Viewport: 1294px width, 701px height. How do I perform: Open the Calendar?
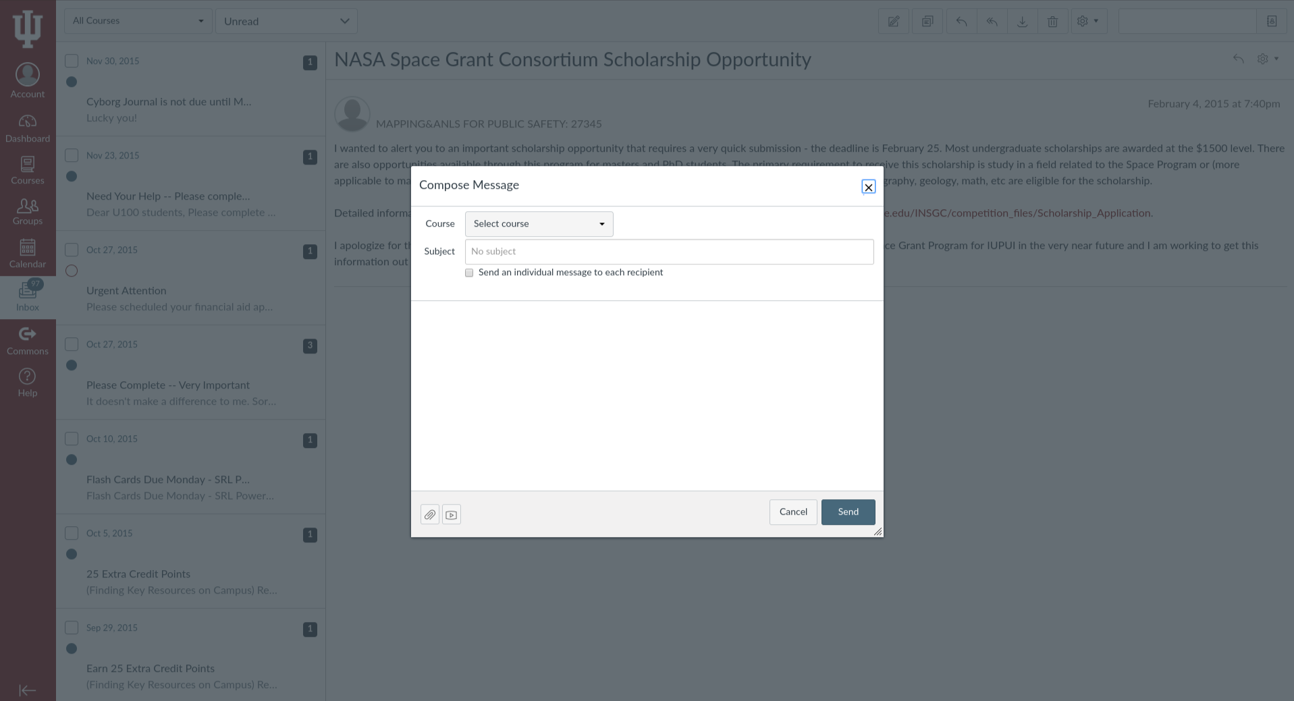(28, 254)
